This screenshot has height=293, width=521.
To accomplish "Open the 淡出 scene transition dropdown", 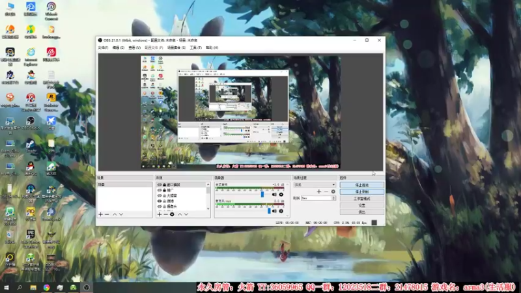I will (315, 185).
